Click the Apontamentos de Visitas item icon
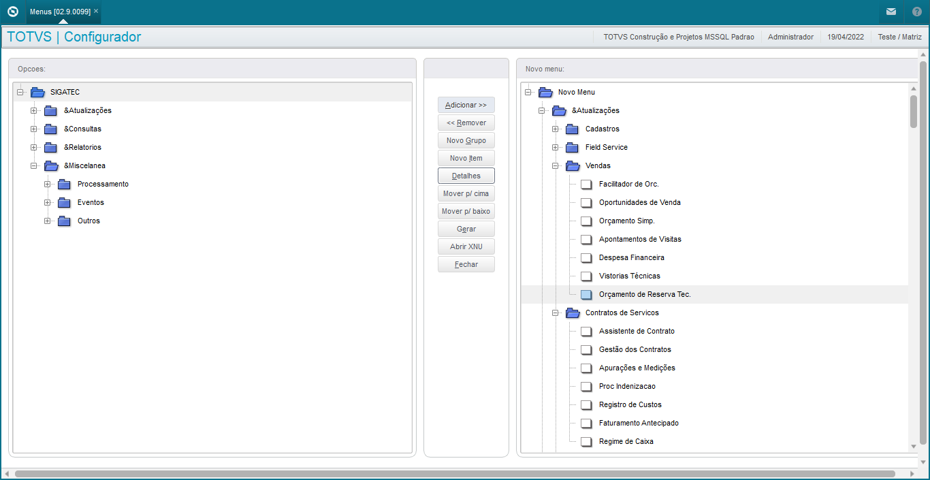 (586, 239)
